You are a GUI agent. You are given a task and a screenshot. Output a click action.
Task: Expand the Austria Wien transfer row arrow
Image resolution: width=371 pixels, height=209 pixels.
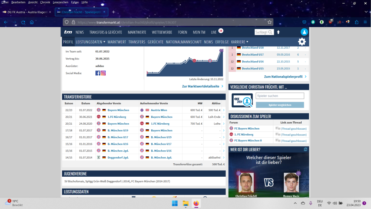click(224, 110)
